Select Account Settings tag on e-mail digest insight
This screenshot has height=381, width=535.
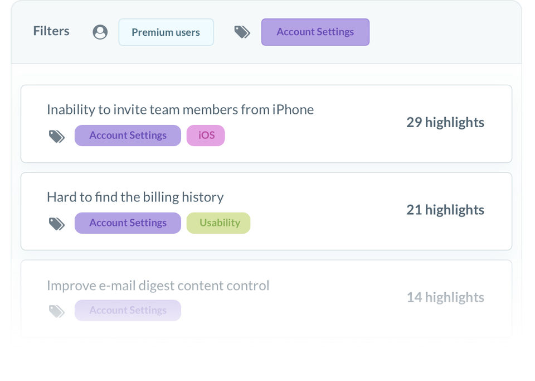[x=128, y=311]
